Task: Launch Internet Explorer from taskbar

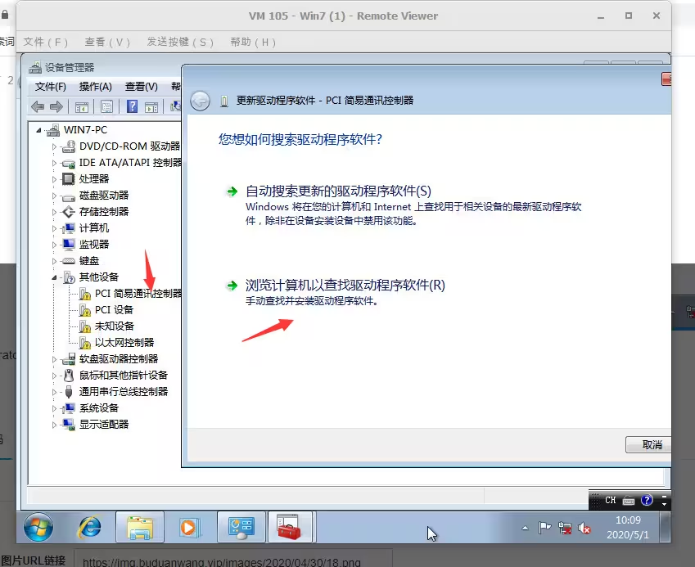Action: pyautogui.click(x=90, y=527)
